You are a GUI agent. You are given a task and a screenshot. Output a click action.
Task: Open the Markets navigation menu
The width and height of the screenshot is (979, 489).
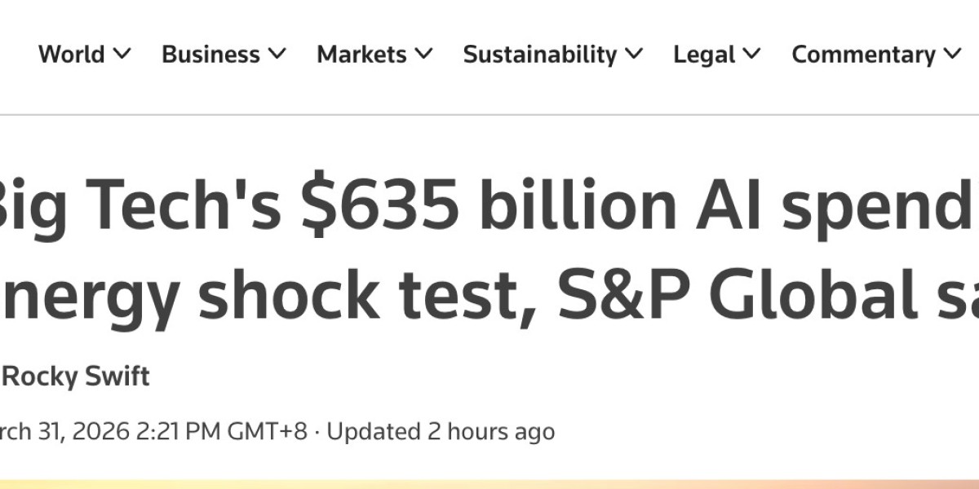click(x=361, y=55)
